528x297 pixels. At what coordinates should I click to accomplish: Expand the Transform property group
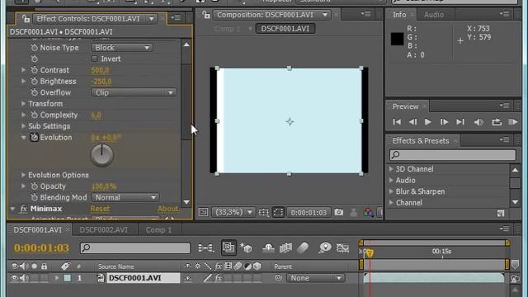coord(23,104)
